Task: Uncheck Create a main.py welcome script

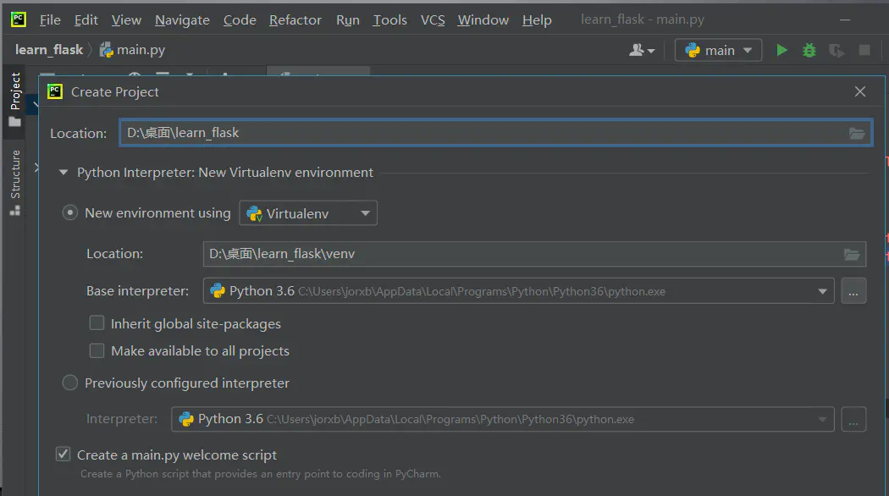Action: coord(63,454)
